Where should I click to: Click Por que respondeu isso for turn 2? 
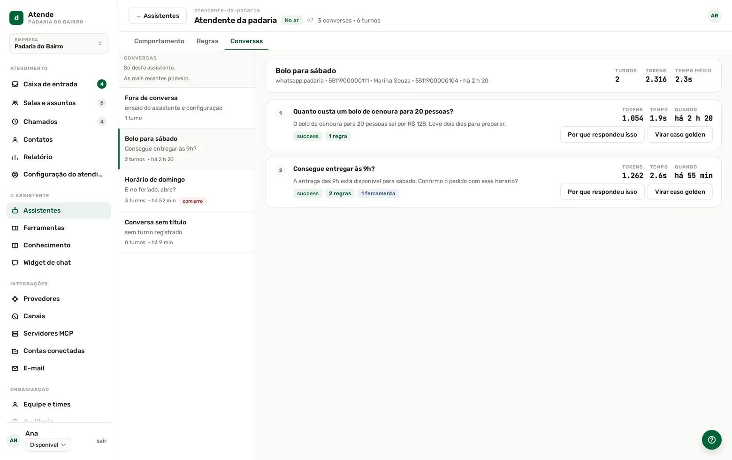coord(602,192)
